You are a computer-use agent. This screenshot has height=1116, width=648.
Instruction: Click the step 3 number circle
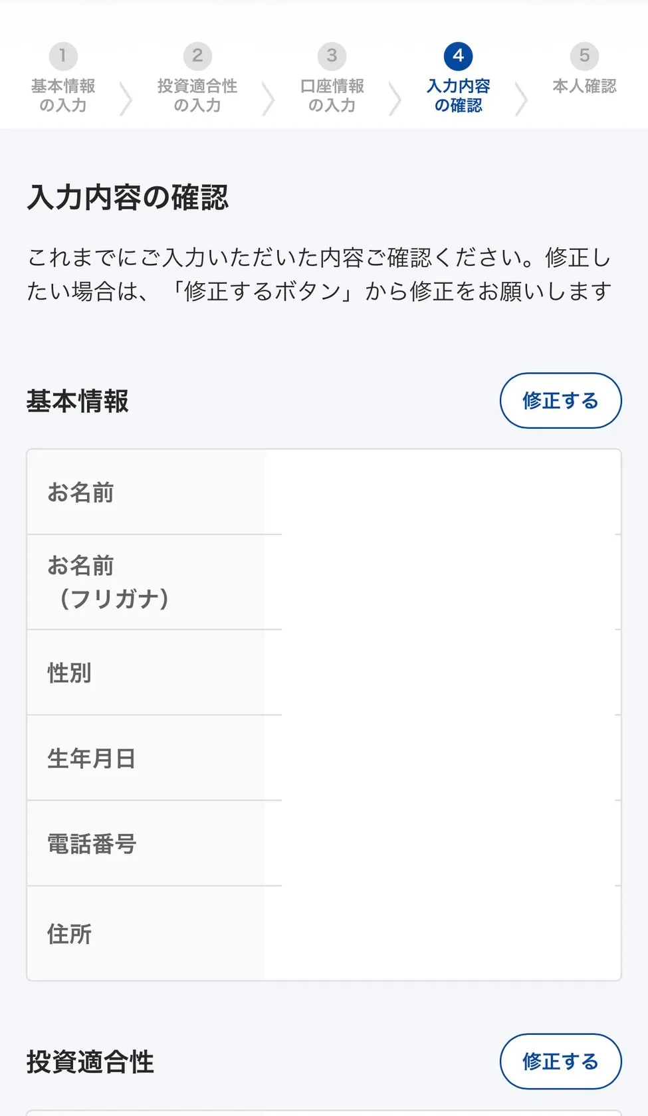click(332, 56)
